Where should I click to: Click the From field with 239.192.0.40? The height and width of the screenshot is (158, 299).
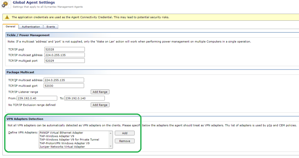37,98
